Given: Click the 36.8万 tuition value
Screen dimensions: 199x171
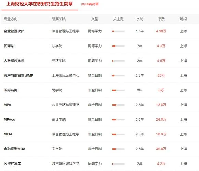Looking at the screenshot, I should point(161,149).
